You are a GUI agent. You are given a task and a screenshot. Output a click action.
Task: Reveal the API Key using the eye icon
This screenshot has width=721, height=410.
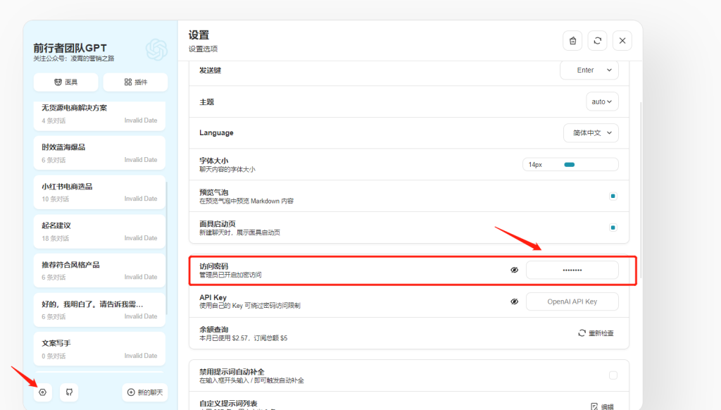515,302
